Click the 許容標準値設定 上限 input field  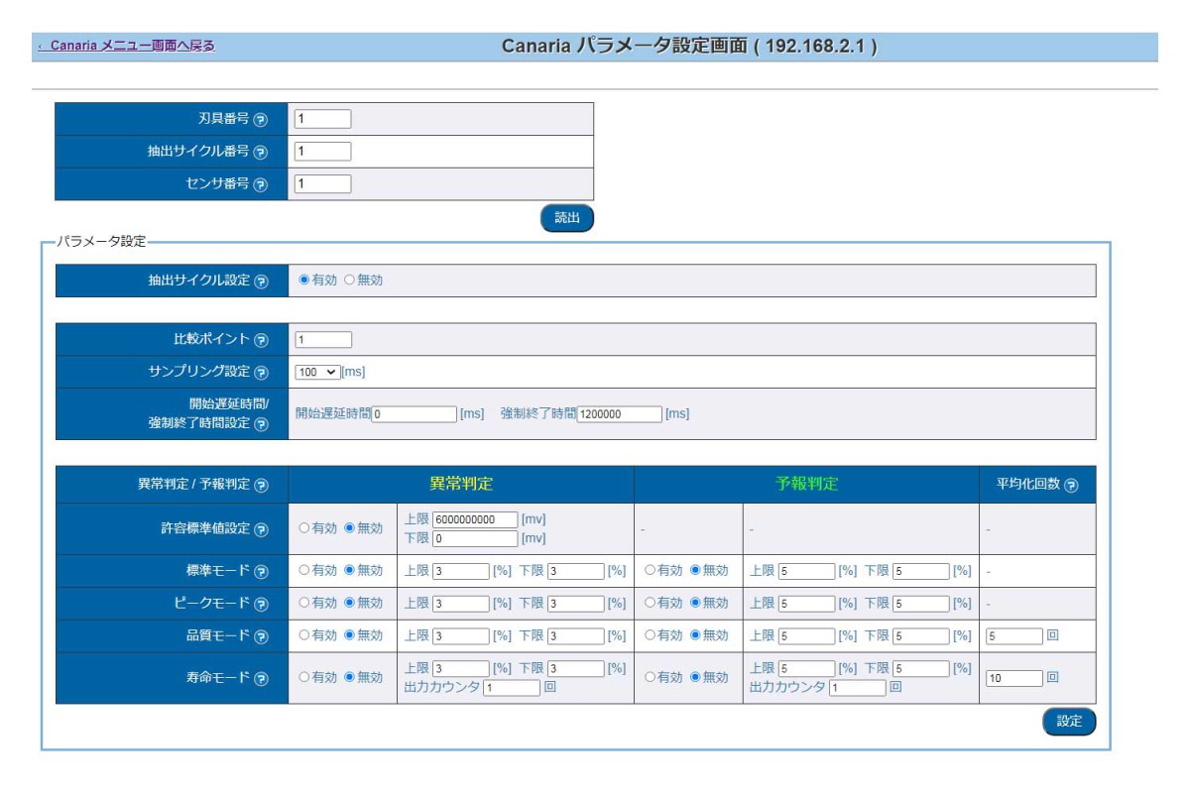tap(475, 520)
